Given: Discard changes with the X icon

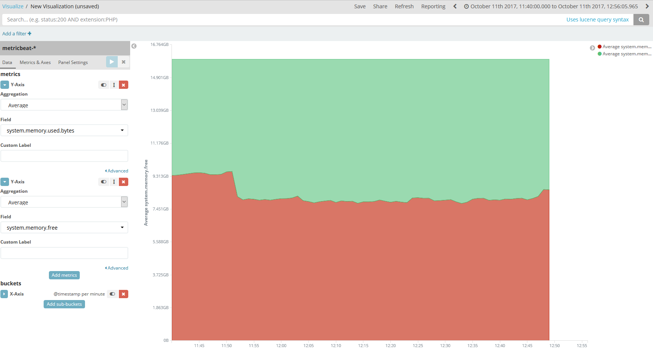Looking at the screenshot, I should 123,62.
